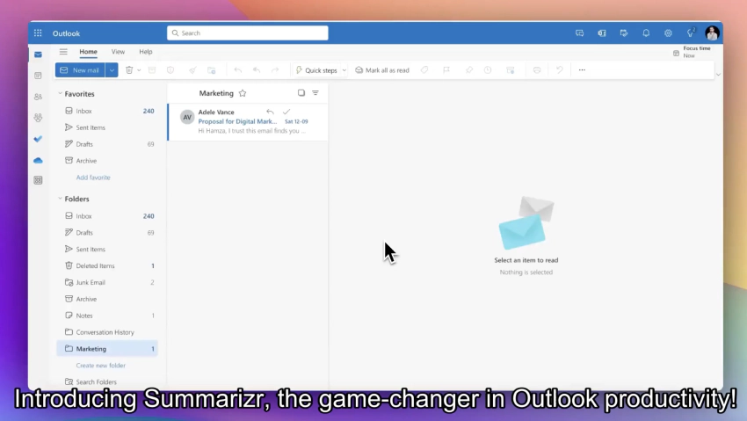The height and width of the screenshot is (421, 747).
Task: Open To Do checkmark app
Action: [38, 139]
